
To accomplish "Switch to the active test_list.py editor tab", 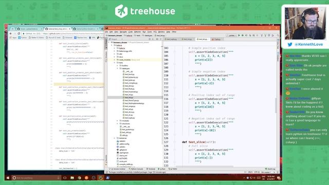I will click(203, 39).
